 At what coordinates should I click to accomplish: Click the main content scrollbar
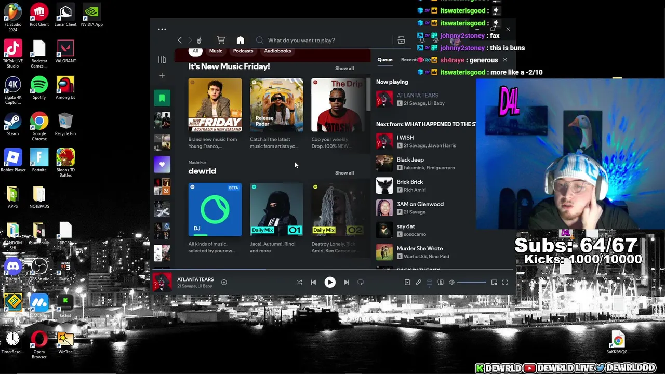tap(369, 94)
